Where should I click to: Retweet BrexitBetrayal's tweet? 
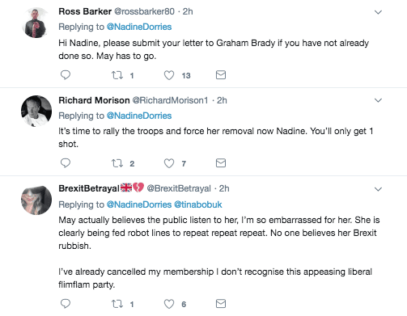pyautogui.click(x=117, y=304)
